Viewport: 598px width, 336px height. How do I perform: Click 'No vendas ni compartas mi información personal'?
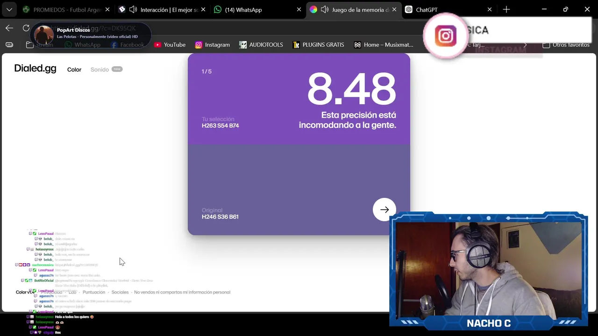click(182, 292)
